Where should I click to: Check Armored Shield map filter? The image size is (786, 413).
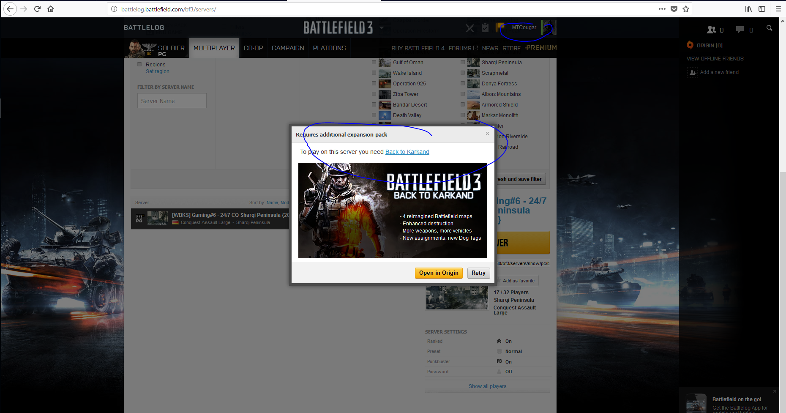[x=463, y=104]
